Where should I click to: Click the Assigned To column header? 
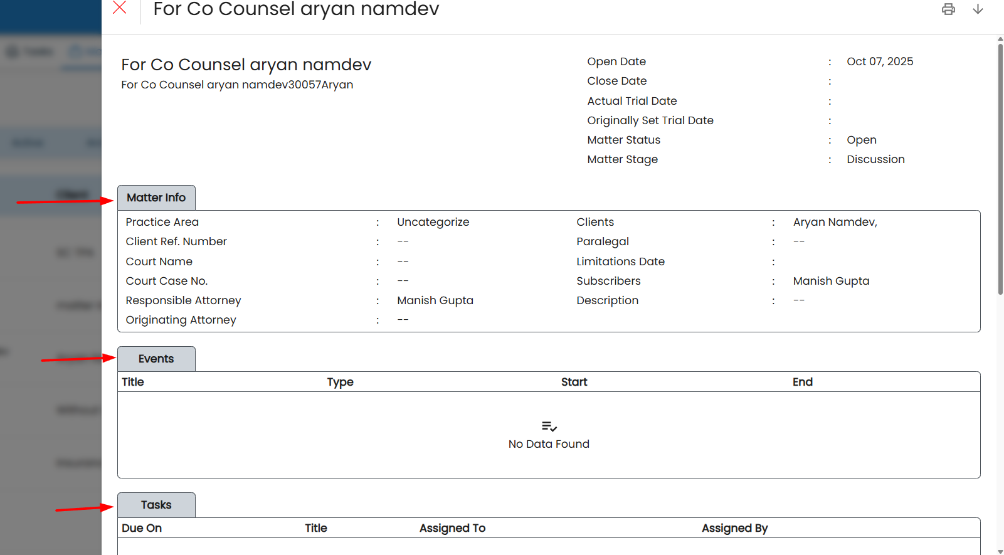tap(452, 528)
